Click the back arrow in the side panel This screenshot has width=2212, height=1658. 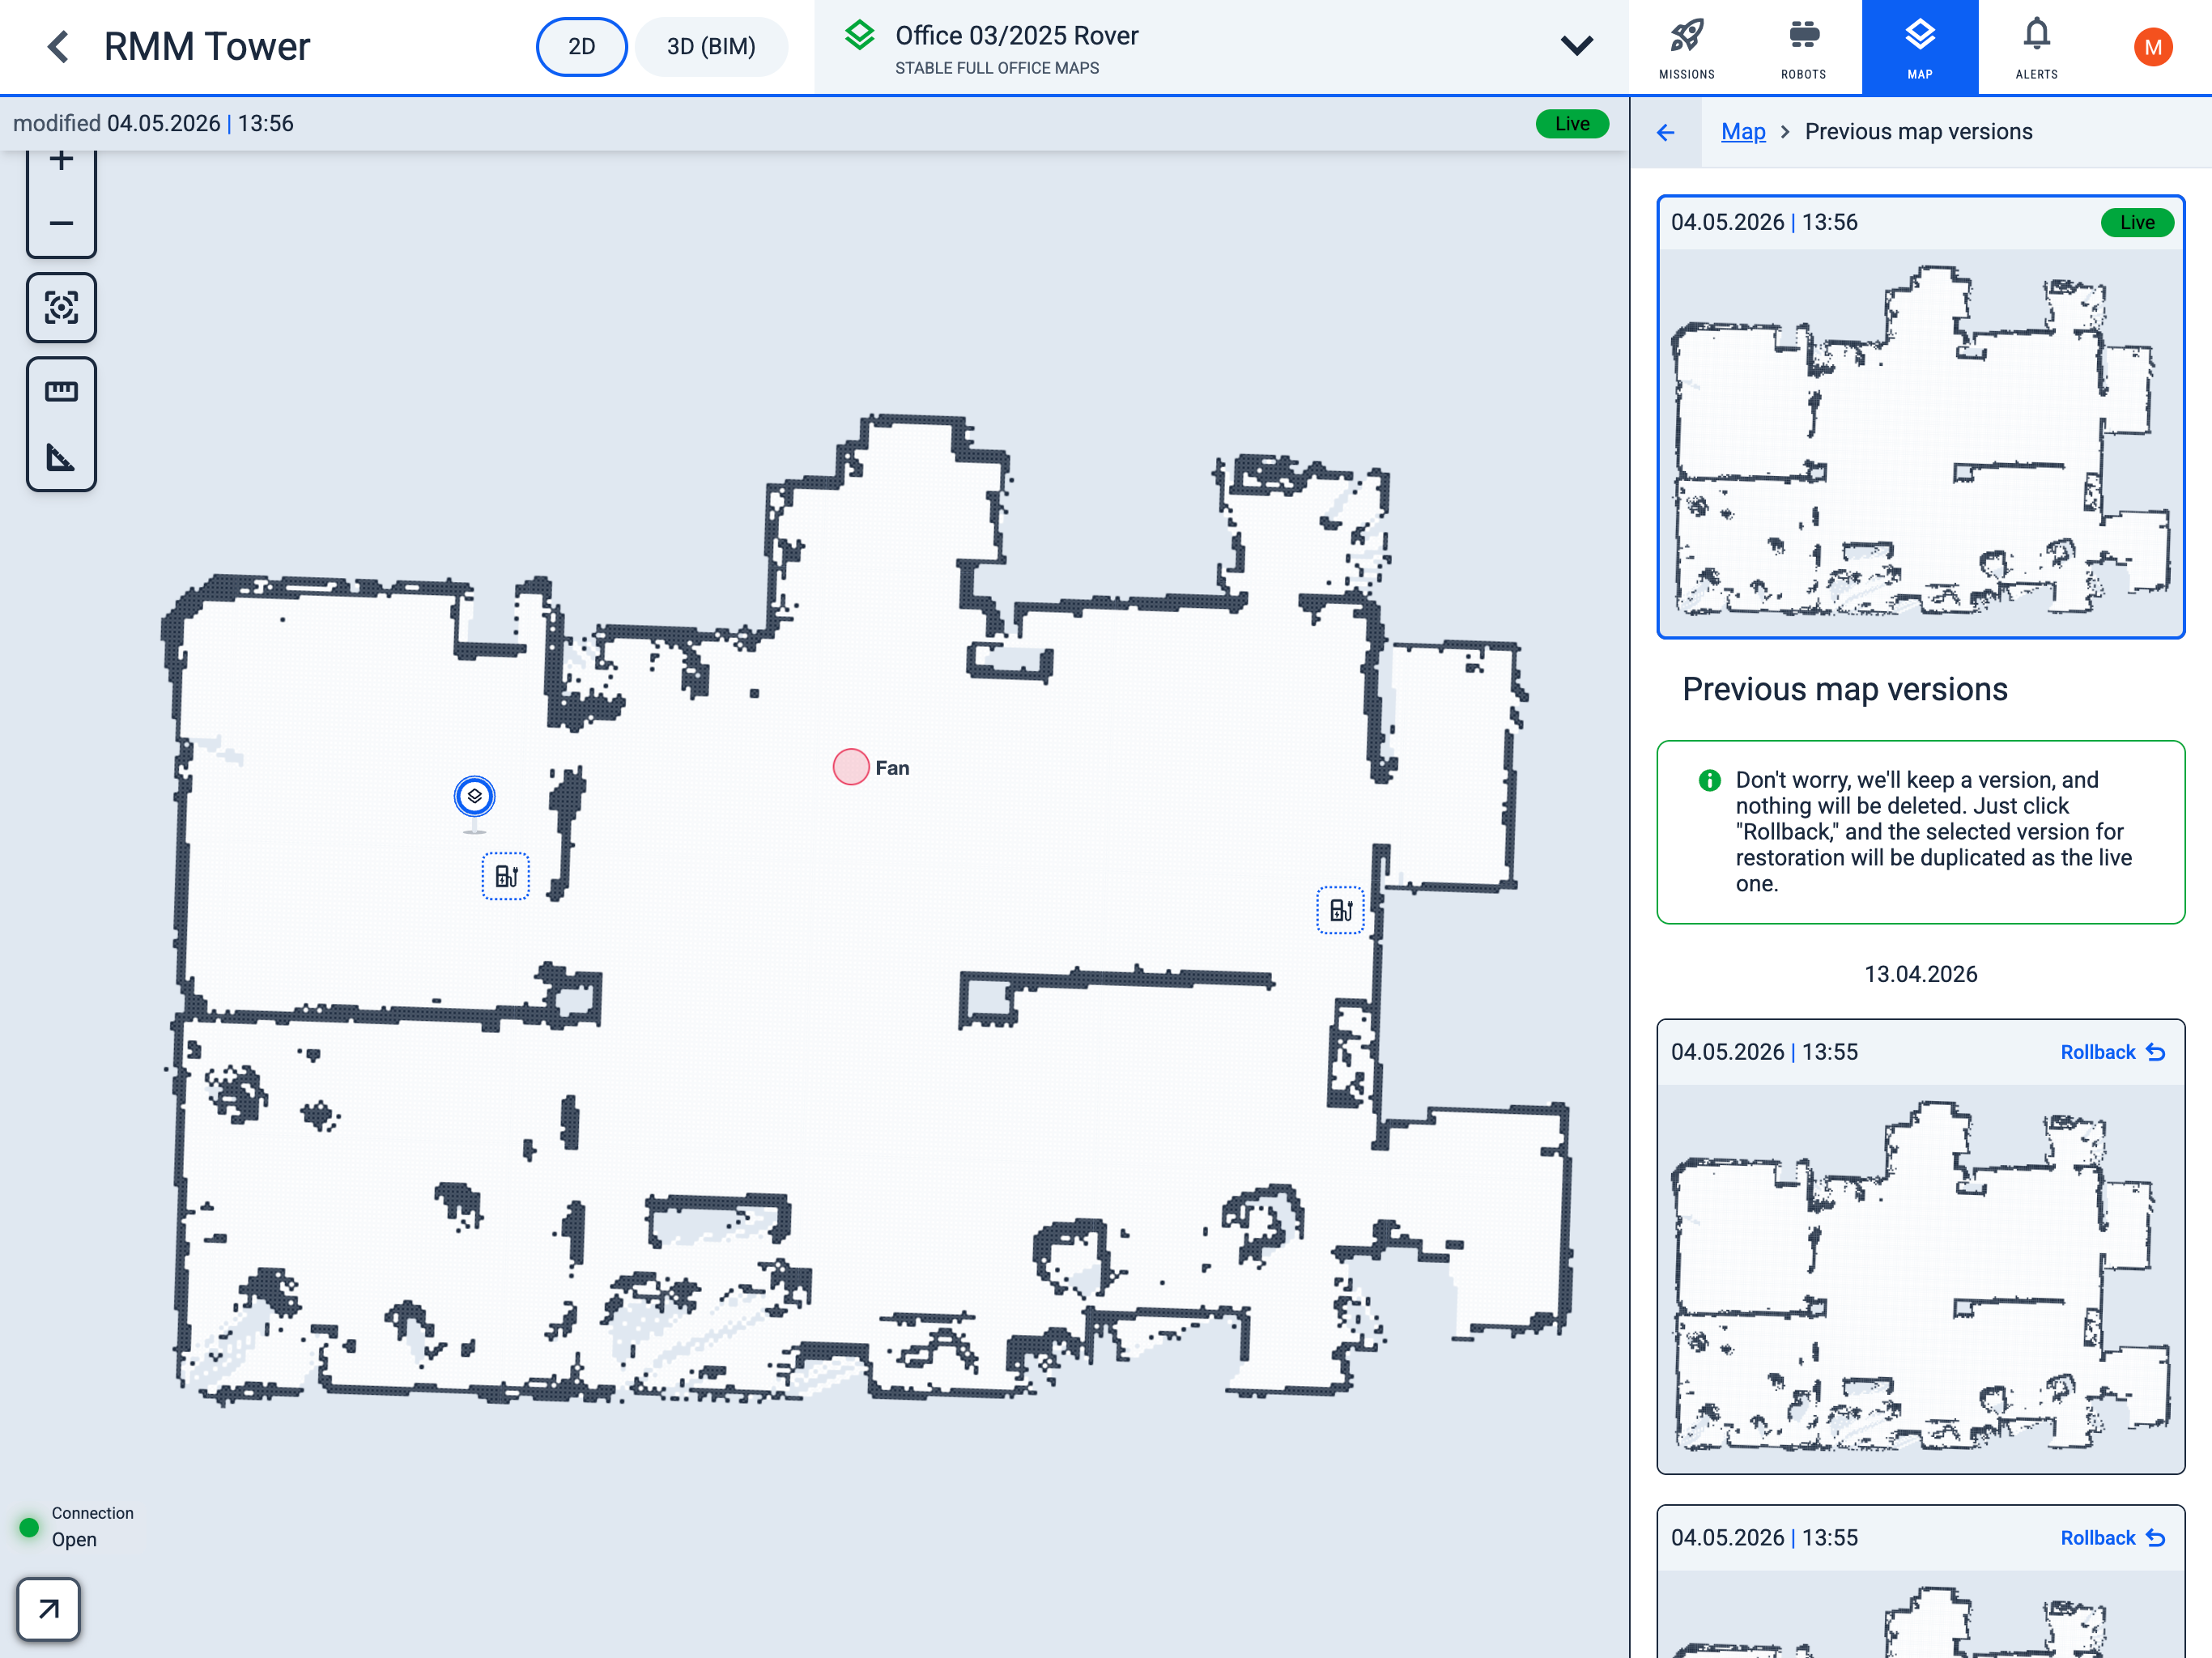coord(1665,132)
